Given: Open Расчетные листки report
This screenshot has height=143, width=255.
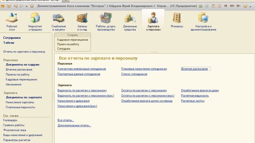Looking at the screenshot, I should pyautogui.click(x=192, y=101).
